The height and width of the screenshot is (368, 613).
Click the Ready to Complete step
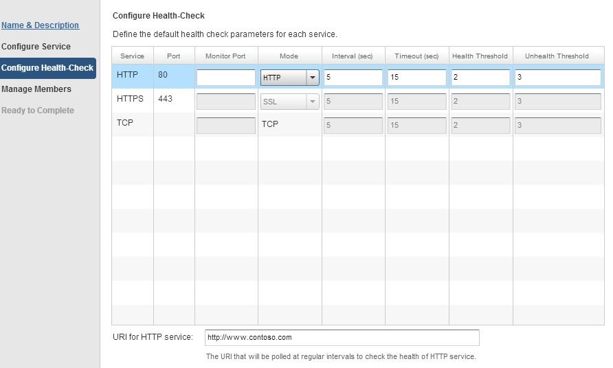38,111
